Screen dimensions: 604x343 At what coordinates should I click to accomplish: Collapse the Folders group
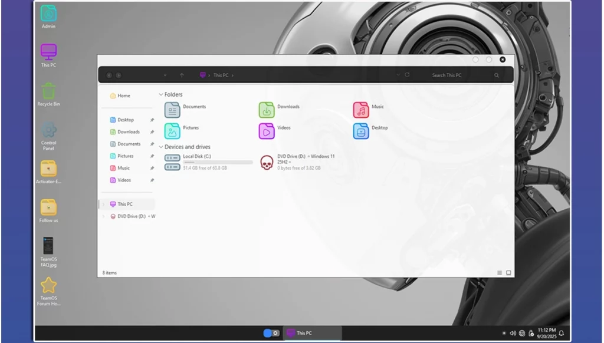(161, 95)
